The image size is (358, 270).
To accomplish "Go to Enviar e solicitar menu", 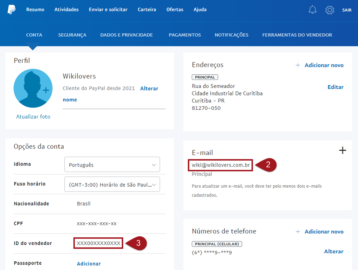I will (x=108, y=10).
